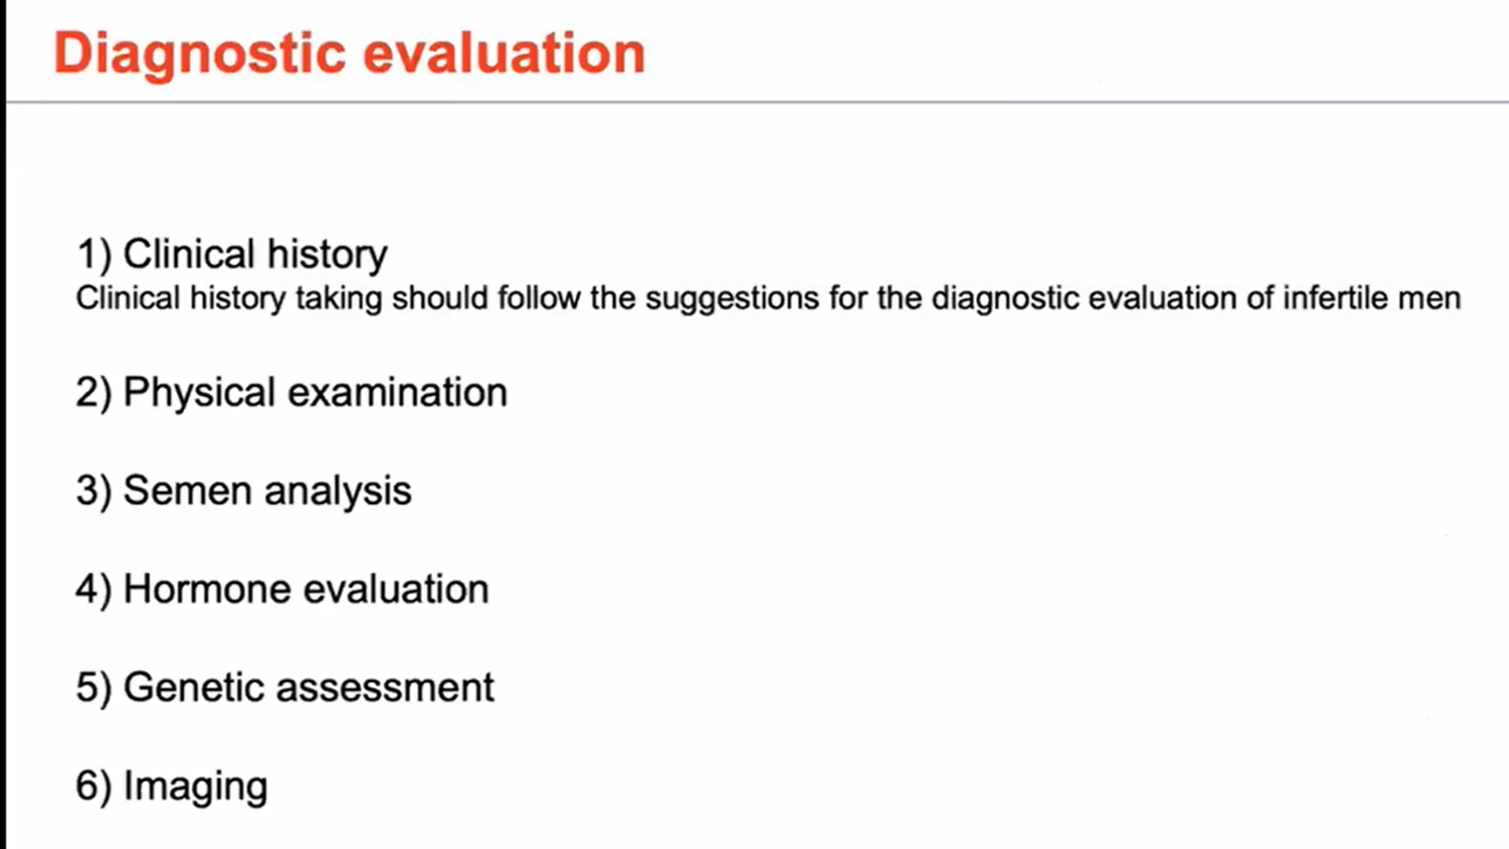The height and width of the screenshot is (849, 1509).
Task: Click the word evaluation in the red title
Action: (x=505, y=53)
